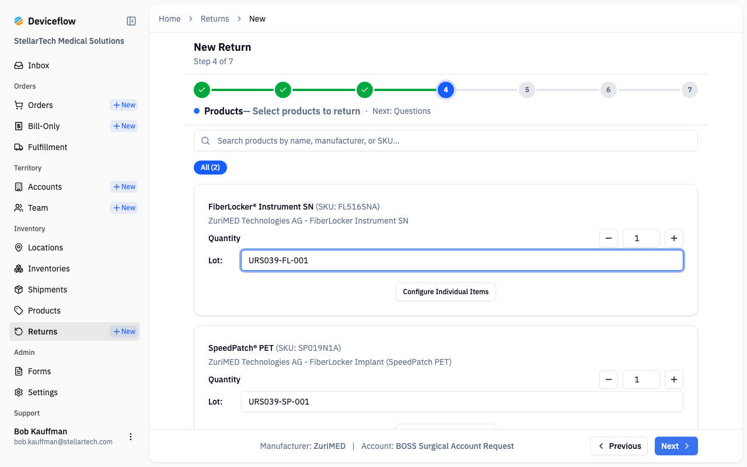
Task: Edit lot field URS039-FL-001
Action: (462, 260)
